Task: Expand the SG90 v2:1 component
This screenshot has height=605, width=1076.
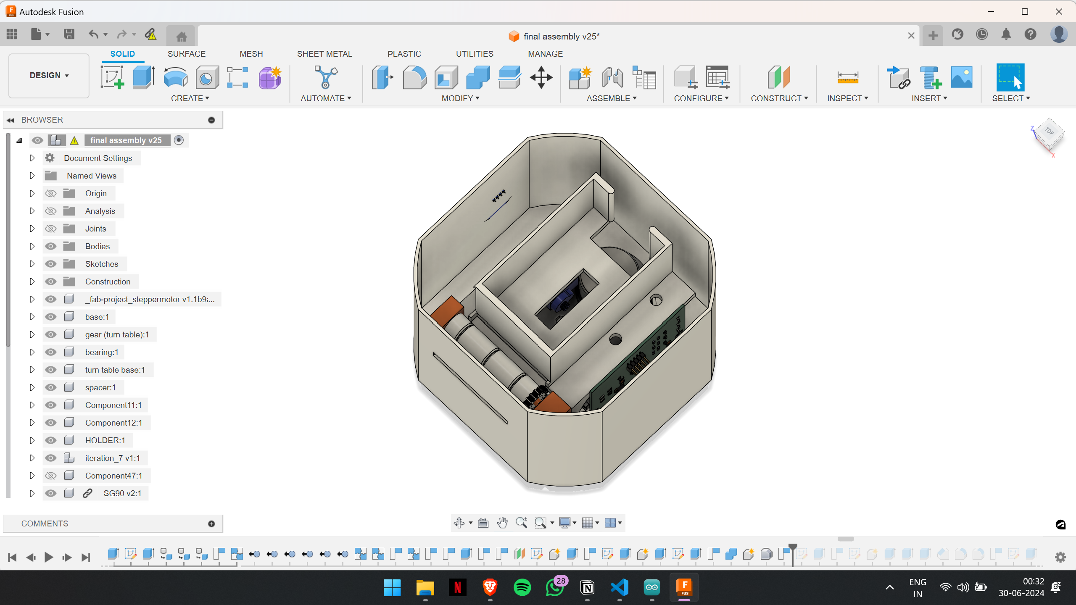Action: 32,493
